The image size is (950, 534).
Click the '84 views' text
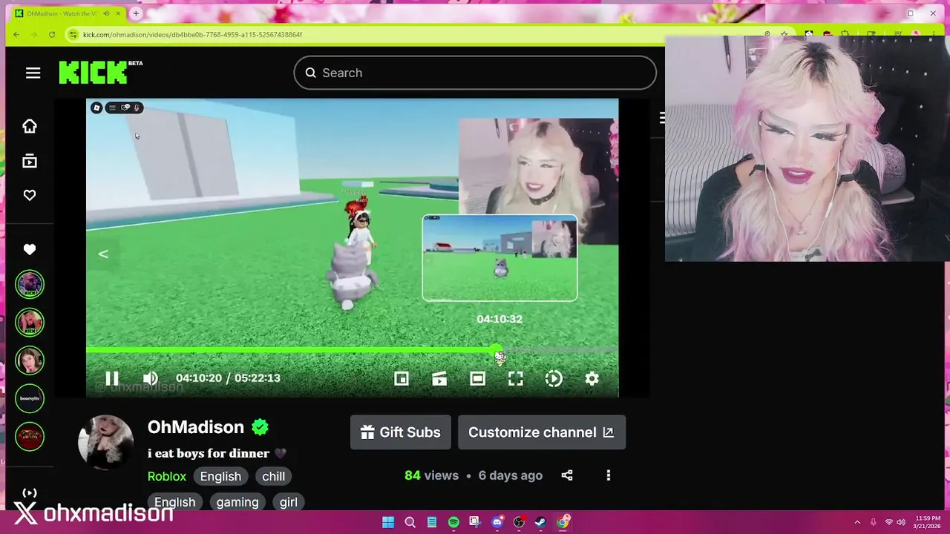click(x=432, y=475)
